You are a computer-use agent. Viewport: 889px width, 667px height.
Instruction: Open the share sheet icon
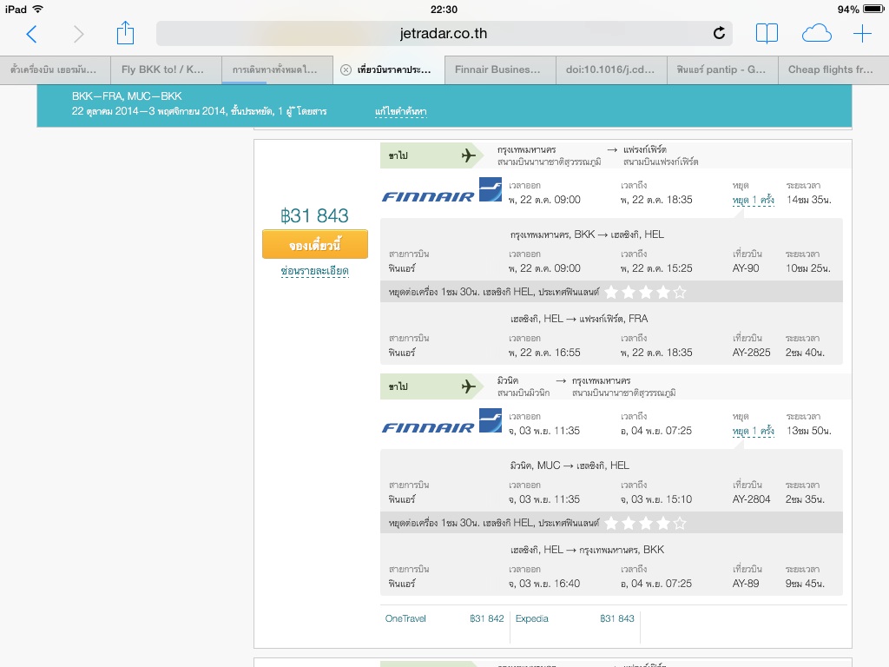pos(125,33)
